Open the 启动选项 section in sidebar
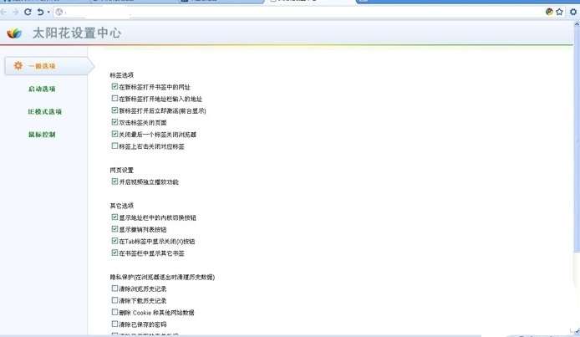 pyautogui.click(x=42, y=89)
